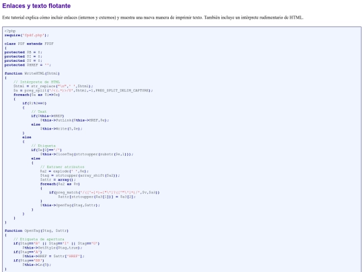This screenshot has height=272, width=363.
Task: Click the heading 'Enlaces y texto flotante'
Action: [x=36, y=6]
